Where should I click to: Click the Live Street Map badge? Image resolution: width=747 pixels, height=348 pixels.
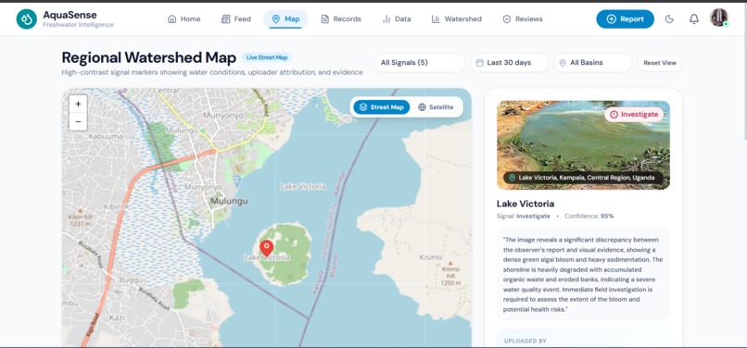tap(267, 57)
